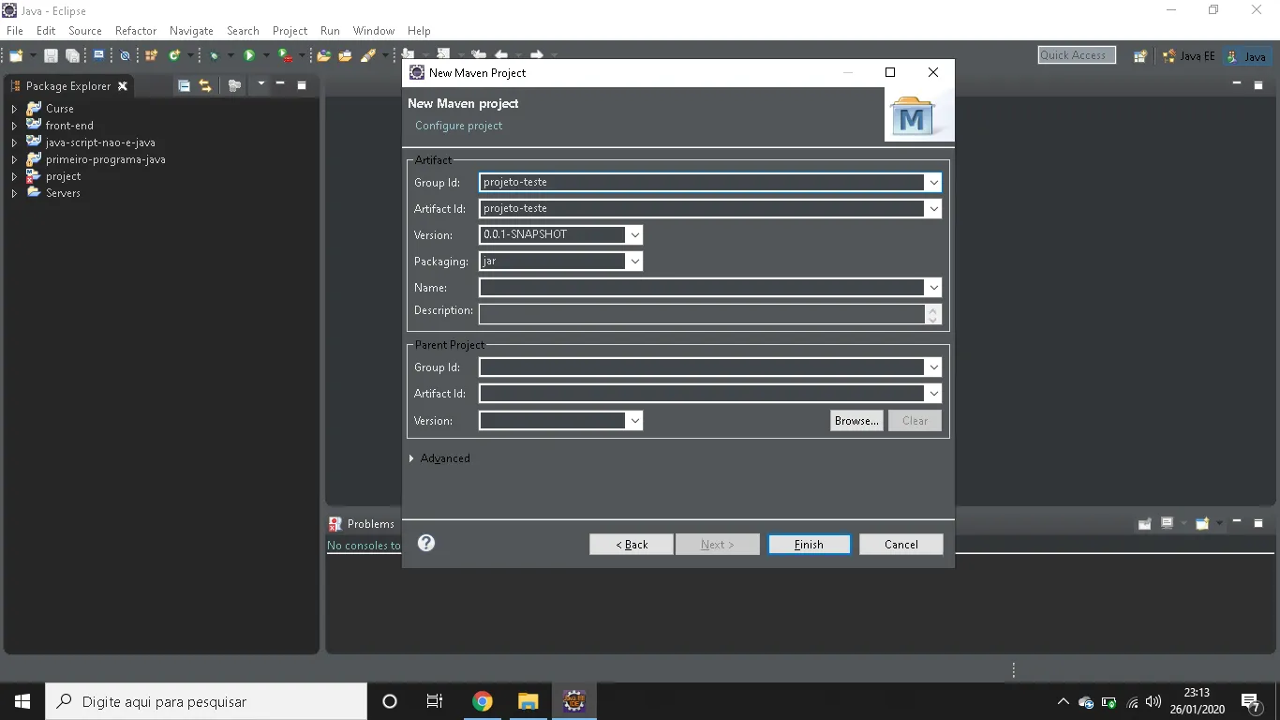Open the artifact Artifact Id dropdown

coord(933,209)
